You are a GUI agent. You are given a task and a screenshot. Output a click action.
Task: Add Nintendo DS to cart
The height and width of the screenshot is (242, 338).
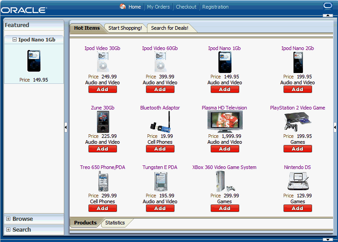[298, 208]
